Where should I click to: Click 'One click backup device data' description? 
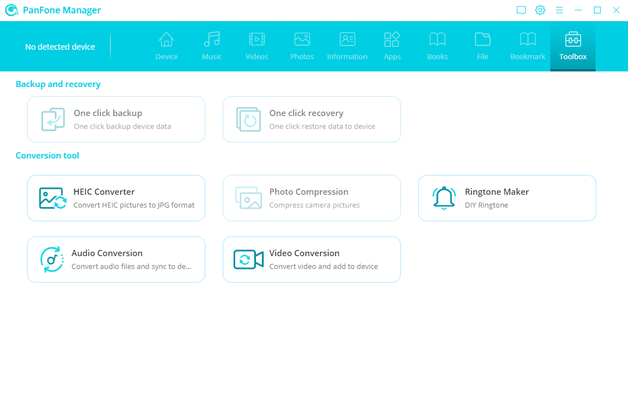pyautogui.click(x=122, y=127)
